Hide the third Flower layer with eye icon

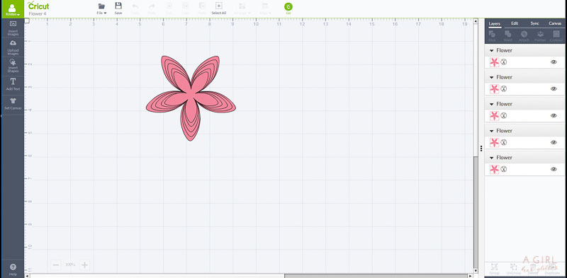(x=554, y=115)
